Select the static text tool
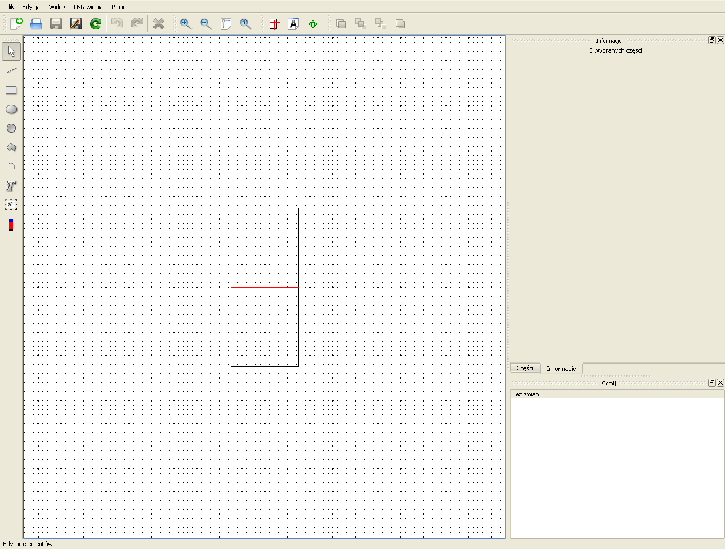This screenshot has height=549, width=725. tap(11, 186)
